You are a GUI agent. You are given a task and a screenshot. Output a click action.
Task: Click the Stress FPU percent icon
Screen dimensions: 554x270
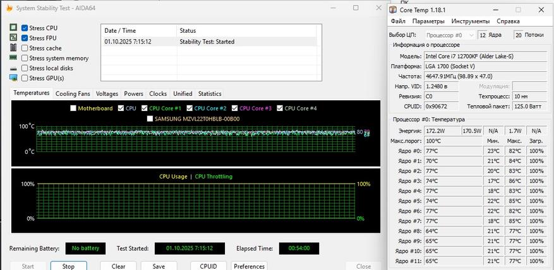pos(13,37)
